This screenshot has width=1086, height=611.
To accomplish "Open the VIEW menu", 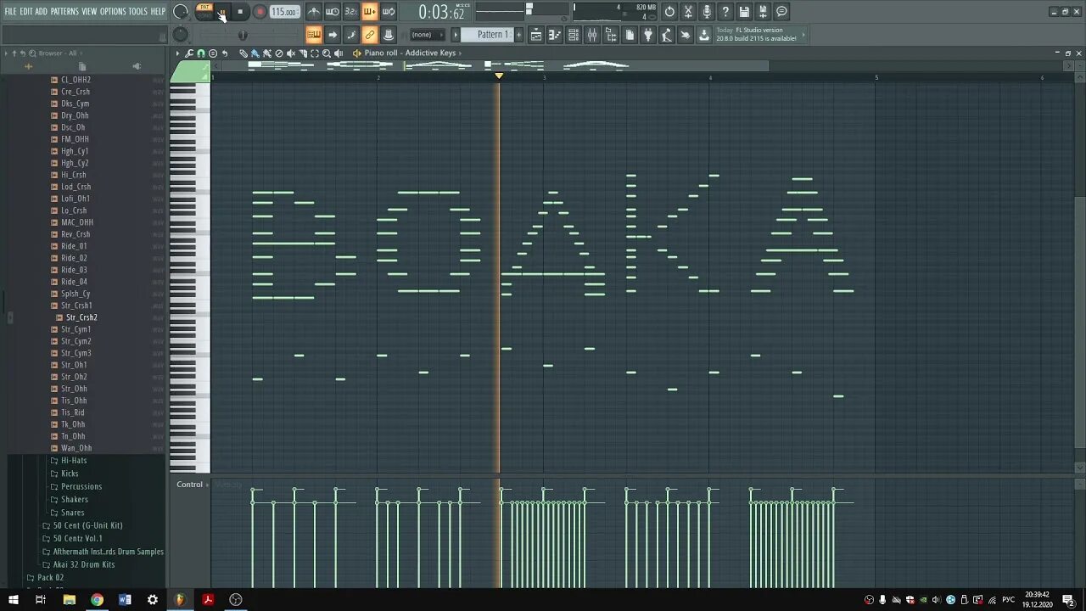I will 89,11.
